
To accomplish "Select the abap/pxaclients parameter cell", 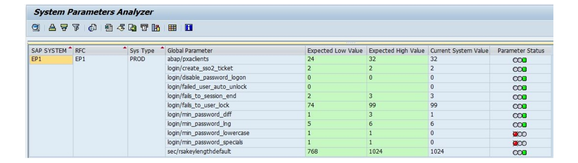I will 235,60.
